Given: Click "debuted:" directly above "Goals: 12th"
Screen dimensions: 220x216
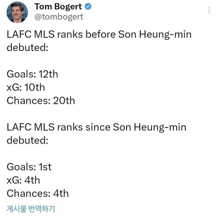Looking at the screenshot, I should coord(27,47).
